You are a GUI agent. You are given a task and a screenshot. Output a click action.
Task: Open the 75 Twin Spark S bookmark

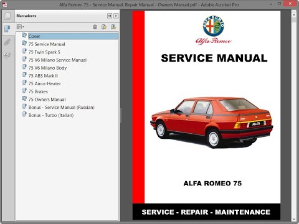click(44, 52)
